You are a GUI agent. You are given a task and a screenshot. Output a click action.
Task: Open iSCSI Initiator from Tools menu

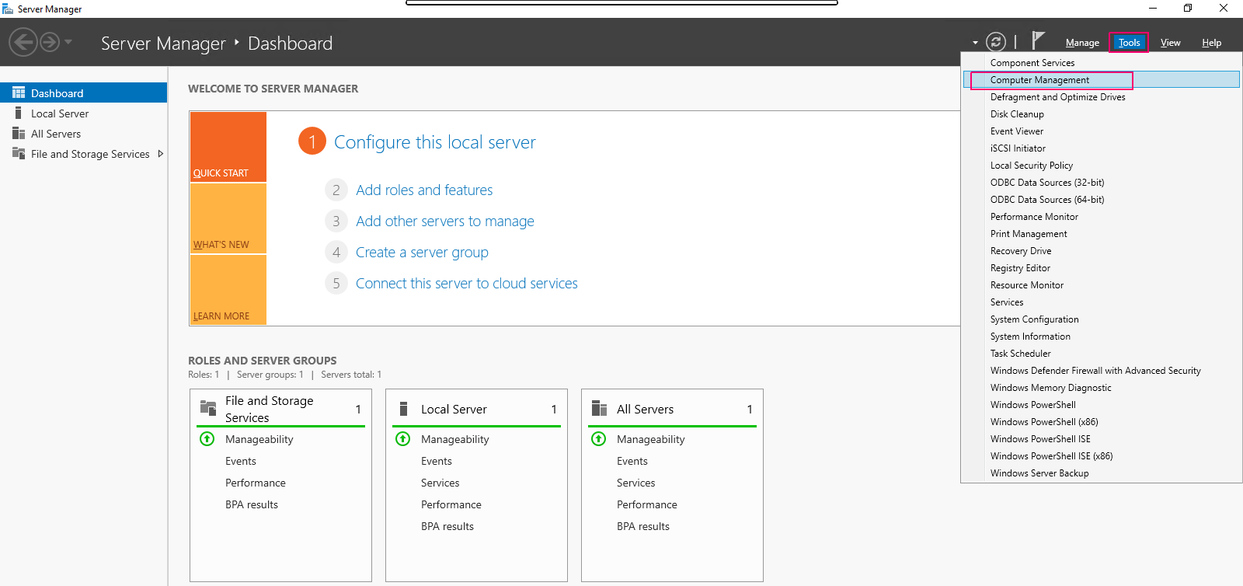tap(1101, 148)
